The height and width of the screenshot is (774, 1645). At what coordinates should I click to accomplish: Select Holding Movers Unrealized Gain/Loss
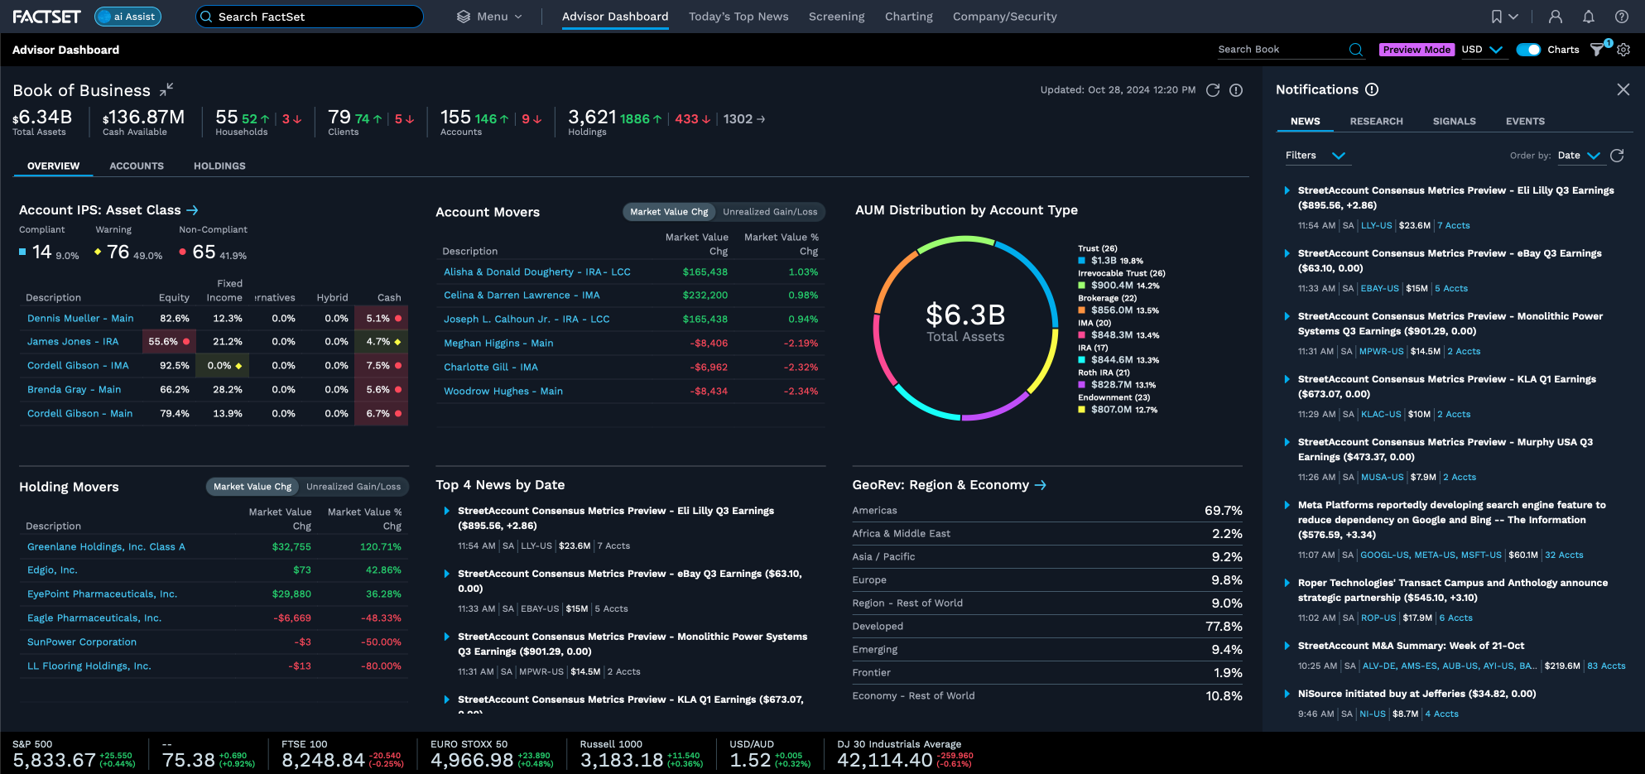point(354,487)
